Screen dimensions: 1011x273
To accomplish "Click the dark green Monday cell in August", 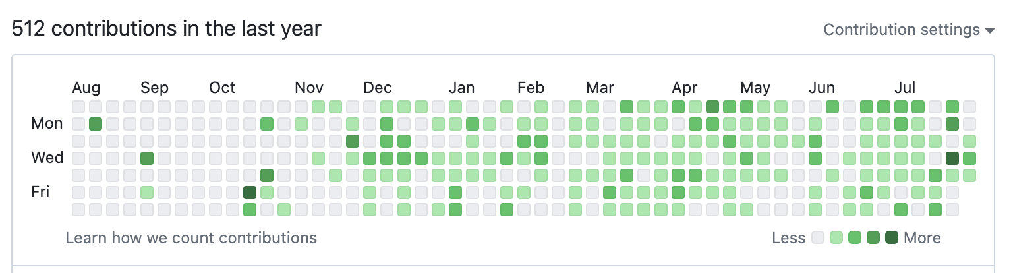I will (x=96, y=123).
